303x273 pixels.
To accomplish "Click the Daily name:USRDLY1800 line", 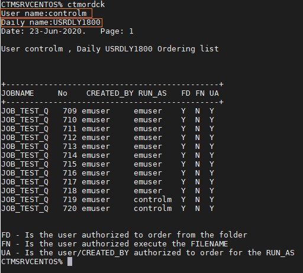I will click(51, 22).
